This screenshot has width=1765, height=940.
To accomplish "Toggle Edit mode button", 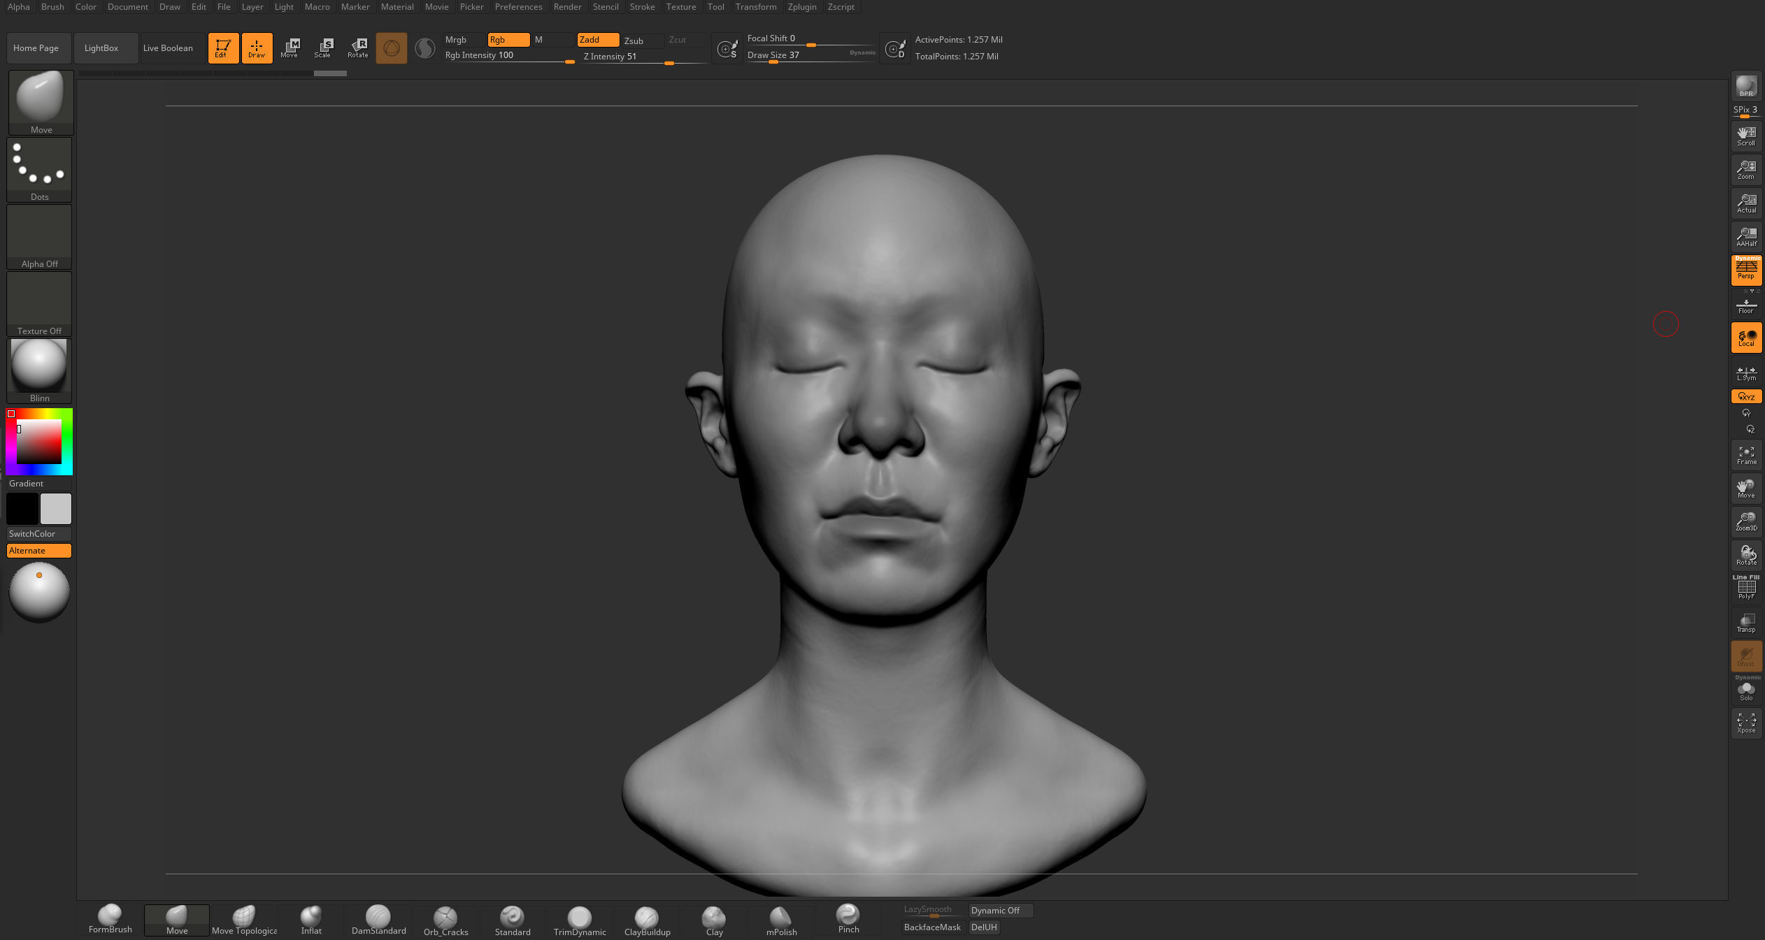I will coord(223,48).
